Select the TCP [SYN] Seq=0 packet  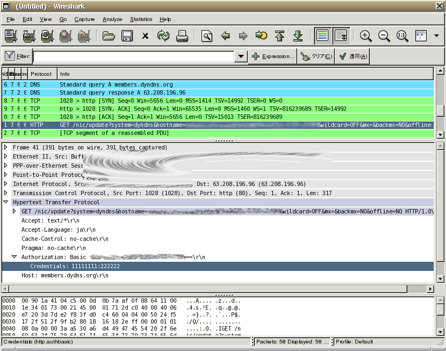click(x=218, y=101)
